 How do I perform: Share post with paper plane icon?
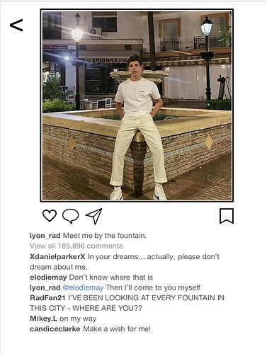click(x=94, y=216)
